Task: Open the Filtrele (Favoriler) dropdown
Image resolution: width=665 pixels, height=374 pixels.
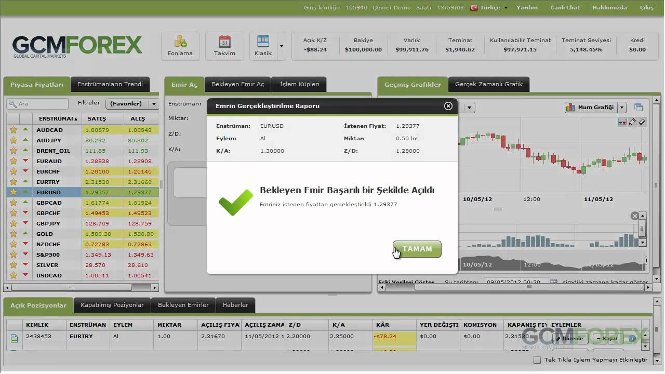Action: tap(132, 104)
